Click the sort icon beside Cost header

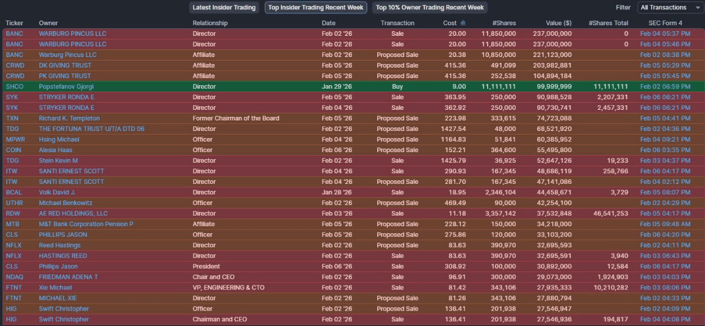click(463, 23)
